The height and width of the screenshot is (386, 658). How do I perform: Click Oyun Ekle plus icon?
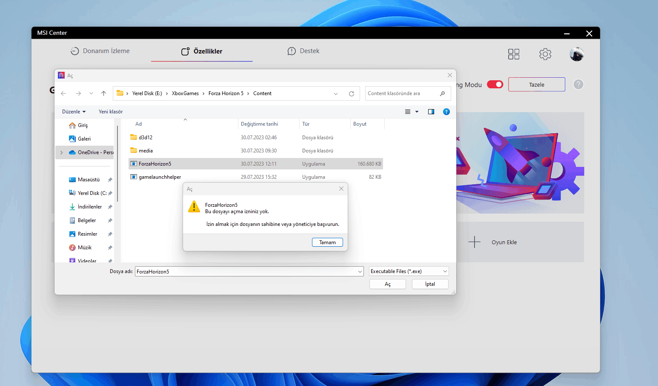pos(474,242)
